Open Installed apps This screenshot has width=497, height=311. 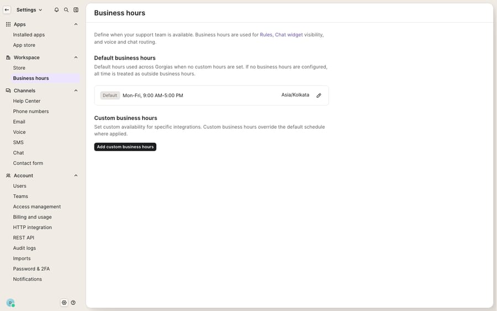pyautogui.click(x=29, y=35)
